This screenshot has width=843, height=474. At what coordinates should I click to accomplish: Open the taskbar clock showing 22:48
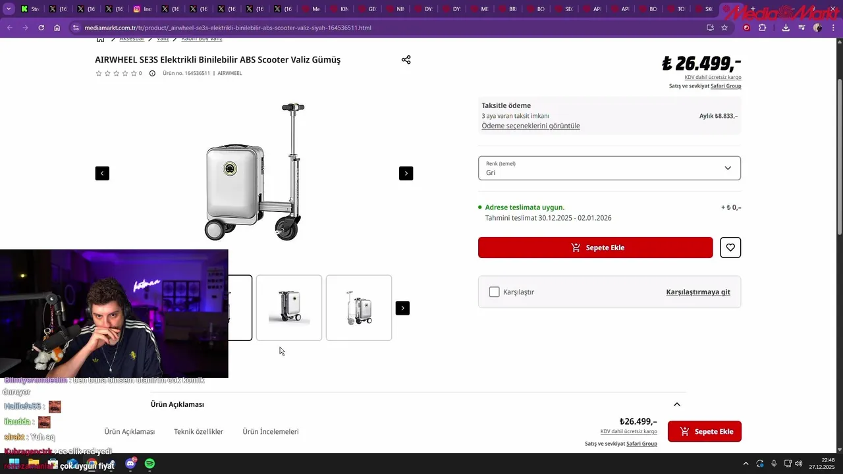coord(823,463)
